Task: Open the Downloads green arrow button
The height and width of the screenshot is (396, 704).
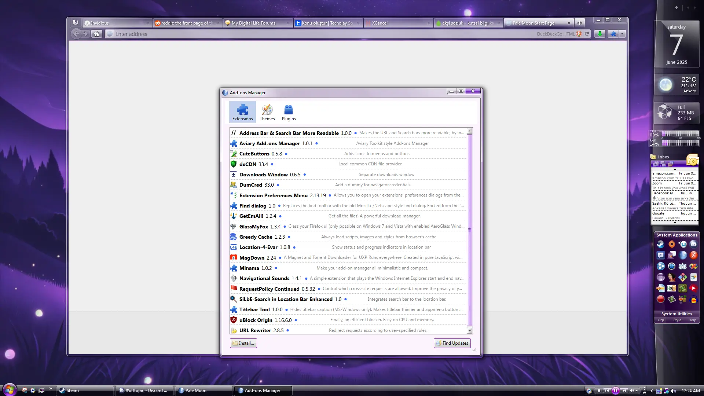Action: tap(599, 34)
